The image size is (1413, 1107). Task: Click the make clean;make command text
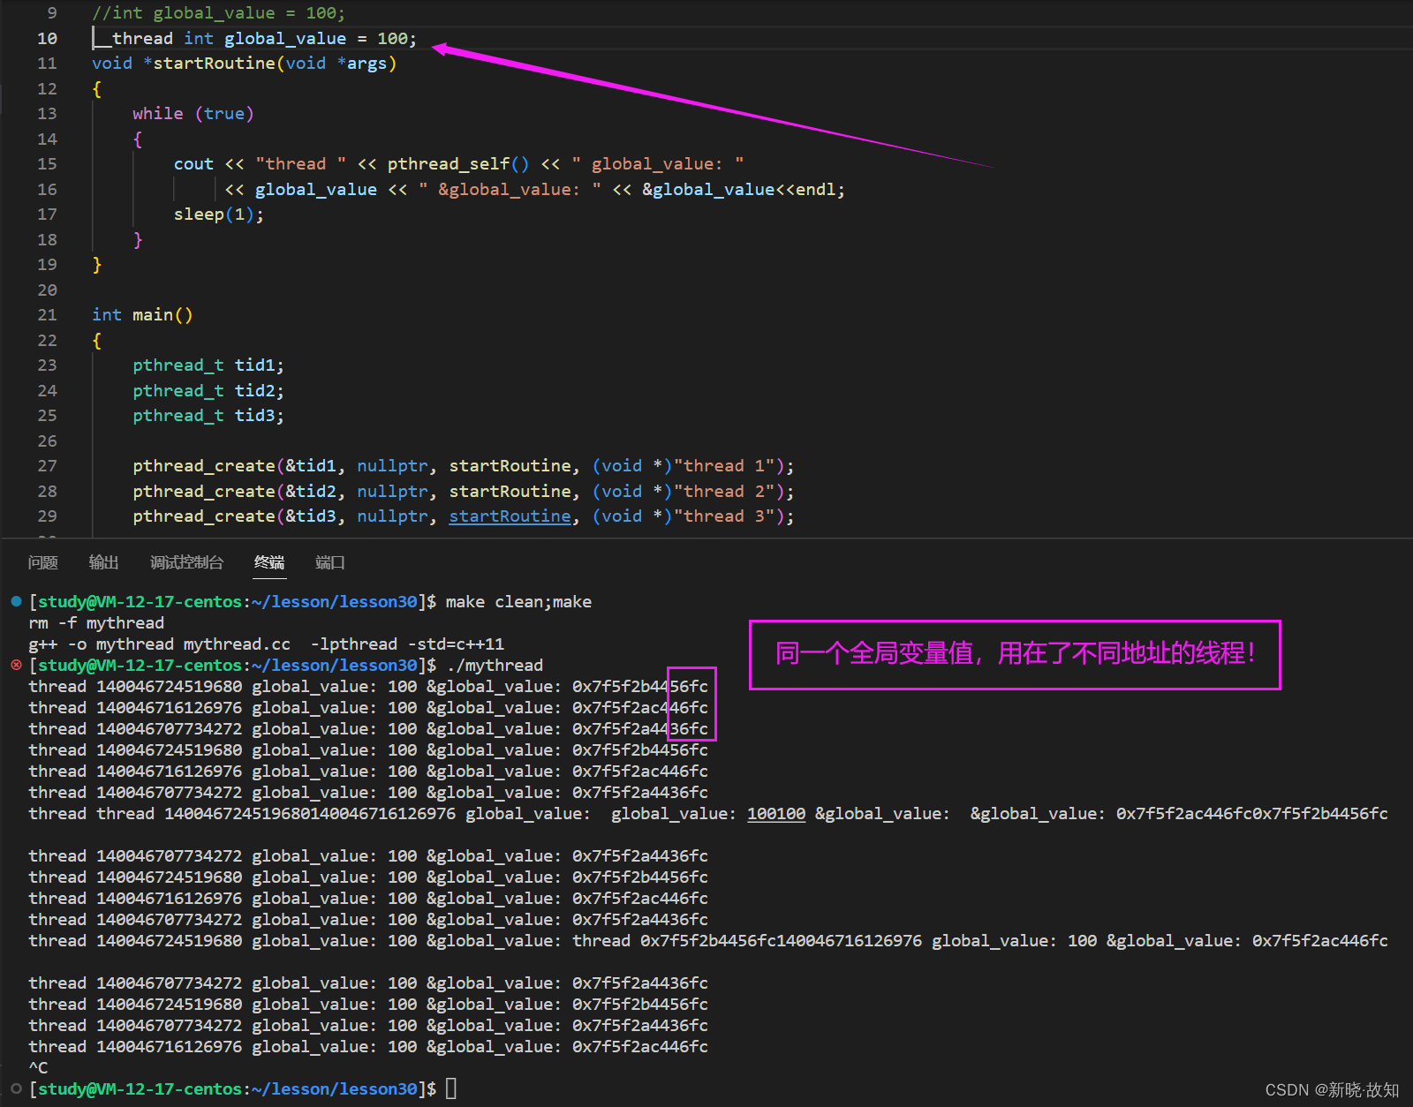518,601
